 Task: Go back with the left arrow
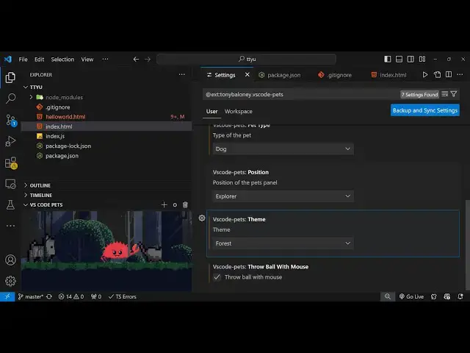pos(136,59)
